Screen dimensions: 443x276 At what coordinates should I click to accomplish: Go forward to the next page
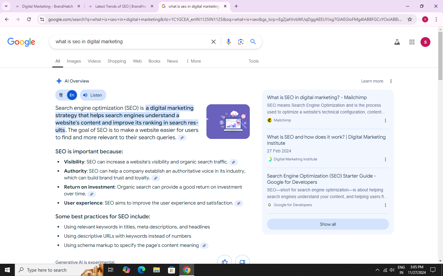(18, 19)
